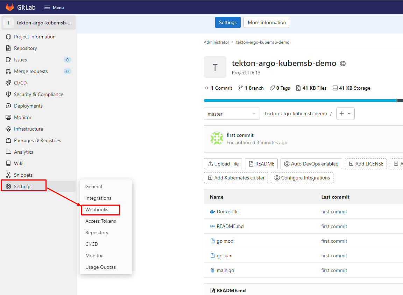Open the go.mod file name

point(225,241)
